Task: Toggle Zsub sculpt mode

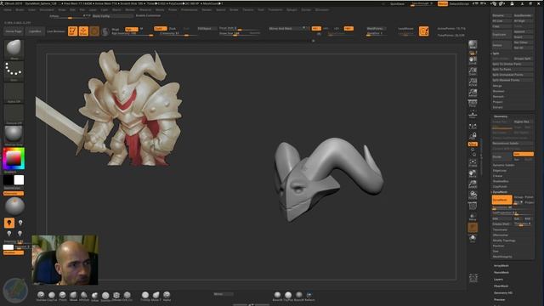Action: [x=173, y=28]
